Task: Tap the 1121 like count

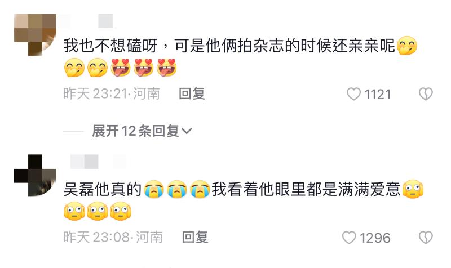Action: pyautogui.click(x=377, y=94)
